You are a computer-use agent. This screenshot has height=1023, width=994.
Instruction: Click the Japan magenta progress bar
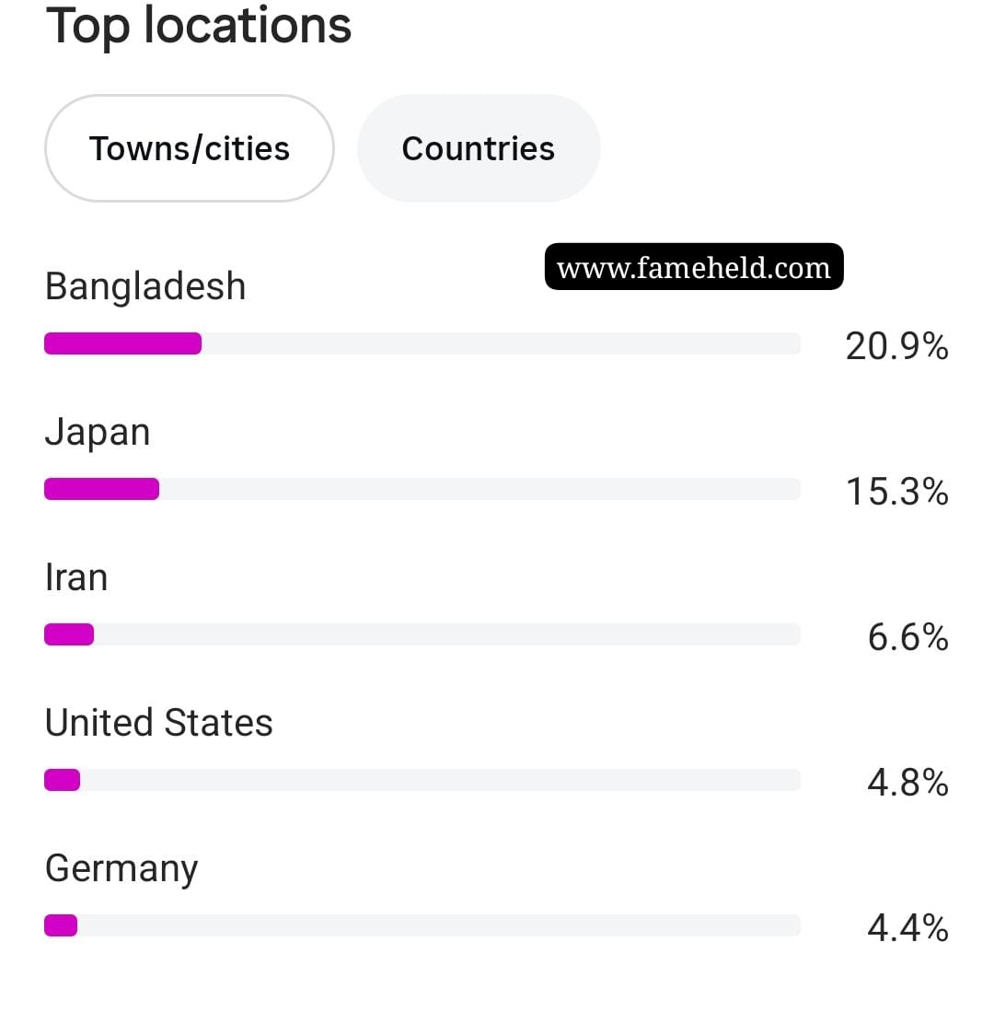tap(102, 489)
